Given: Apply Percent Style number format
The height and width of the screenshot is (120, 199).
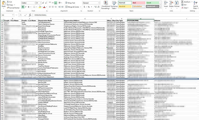Looking at the screenshot, I should [x=89, y=7].
